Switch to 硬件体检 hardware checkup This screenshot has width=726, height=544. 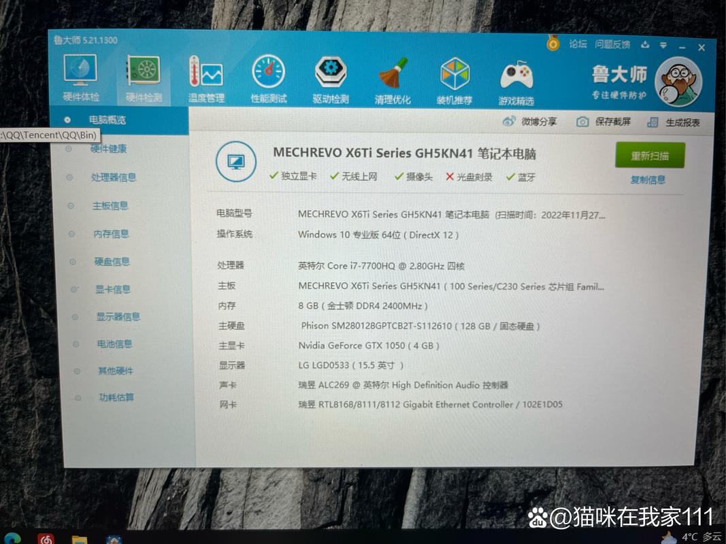pyautogui.click(x=80, y=77)
